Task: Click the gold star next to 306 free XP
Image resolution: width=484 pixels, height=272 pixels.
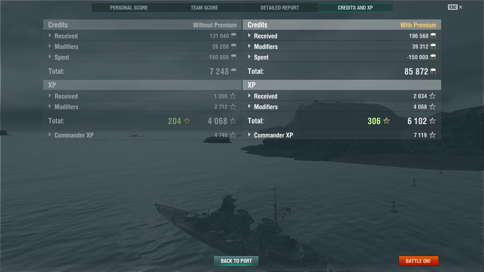Action: (387, 121)
